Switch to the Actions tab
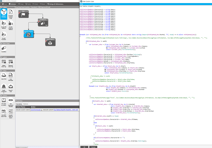The height and width of the screenshot is (148, 212). pos(26,104)
